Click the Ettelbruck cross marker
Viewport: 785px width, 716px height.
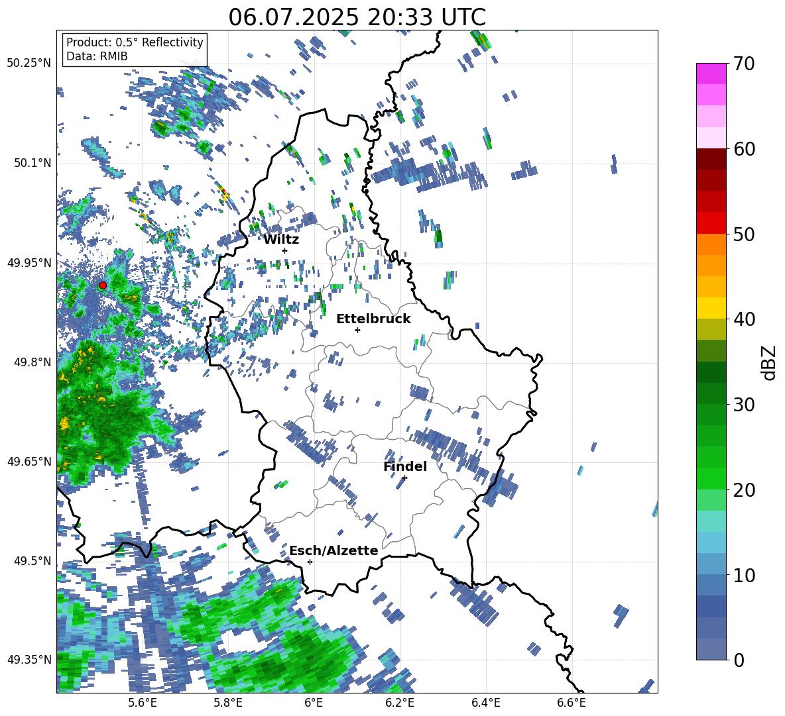click(357, 330)
